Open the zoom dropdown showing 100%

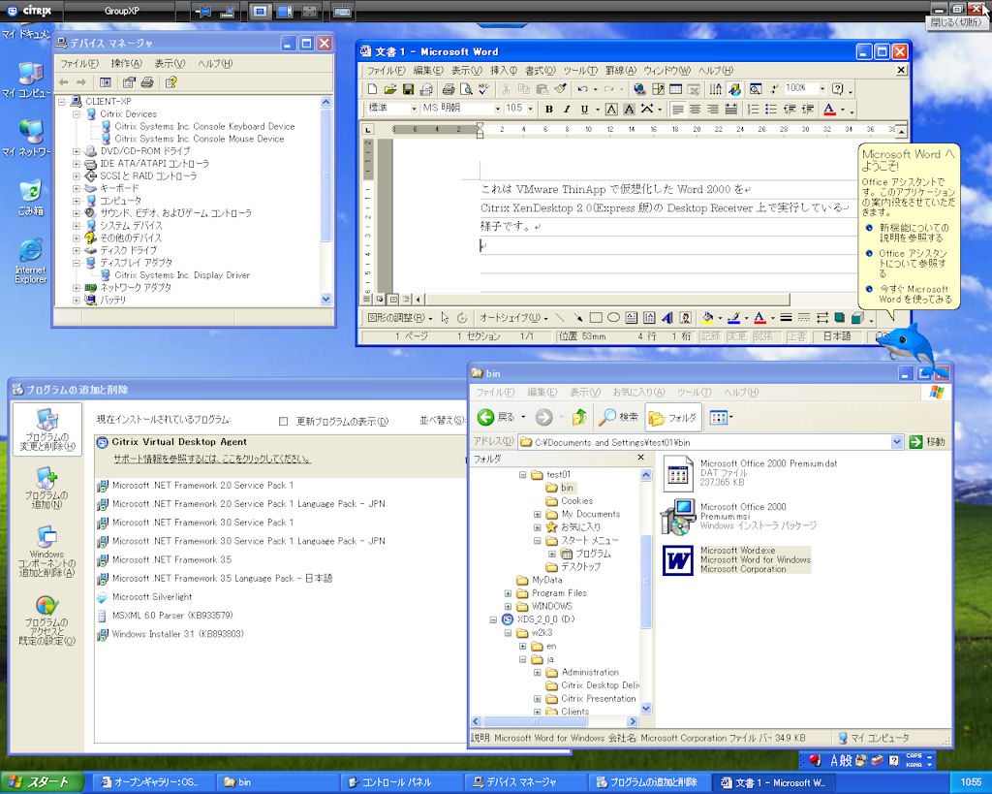click(822, 88)
